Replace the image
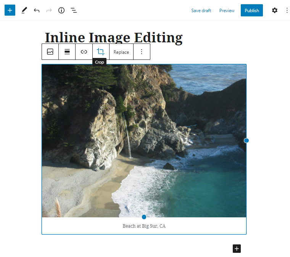This screenshot has width=290, height=257. pos(121,52)
